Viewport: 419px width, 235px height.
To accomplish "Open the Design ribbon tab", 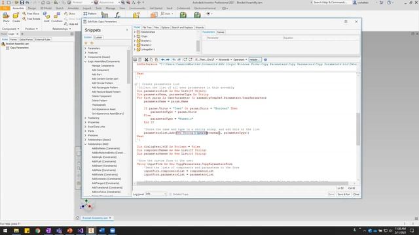I will click(31, 8).
